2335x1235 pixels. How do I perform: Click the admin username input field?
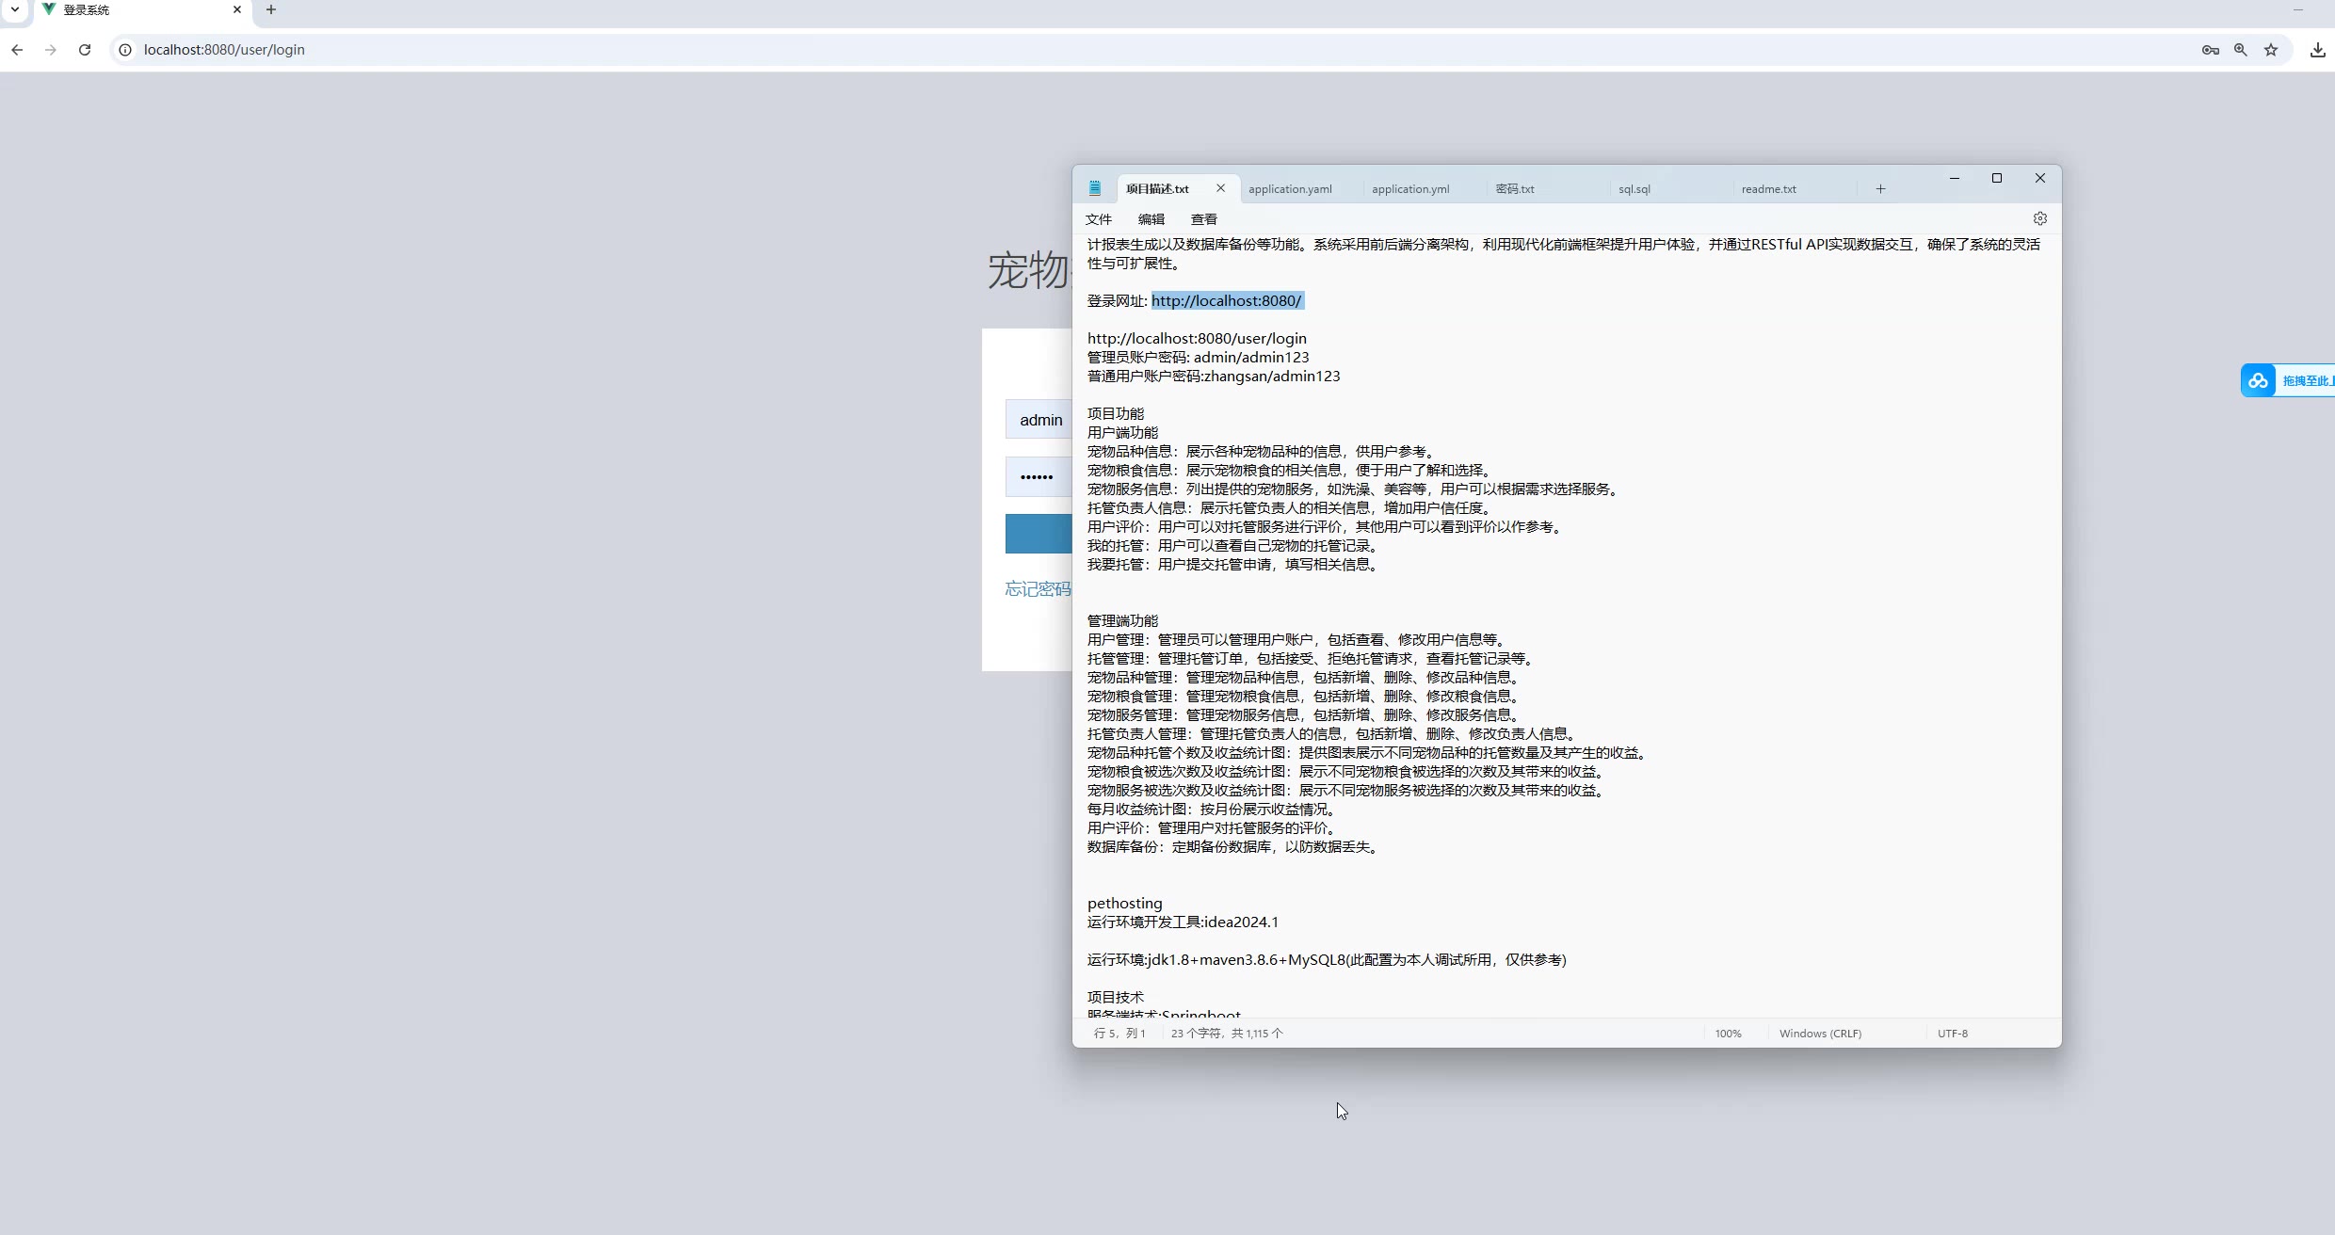1039,420
